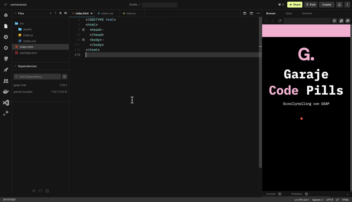Open preview in a new window
This screenshot has width=352, height=202.
pyautogui.click(x=348, y=21)
